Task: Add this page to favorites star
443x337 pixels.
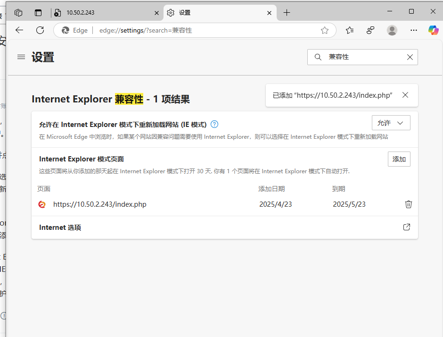Action: 325,30
